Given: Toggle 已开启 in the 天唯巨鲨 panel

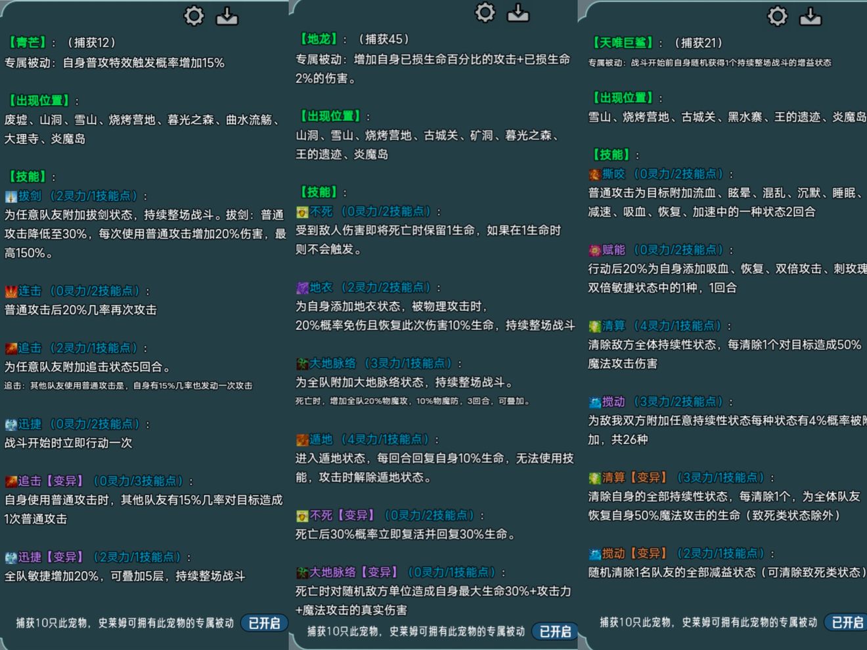Looking at the screenshot, I should tap(847, 622).
